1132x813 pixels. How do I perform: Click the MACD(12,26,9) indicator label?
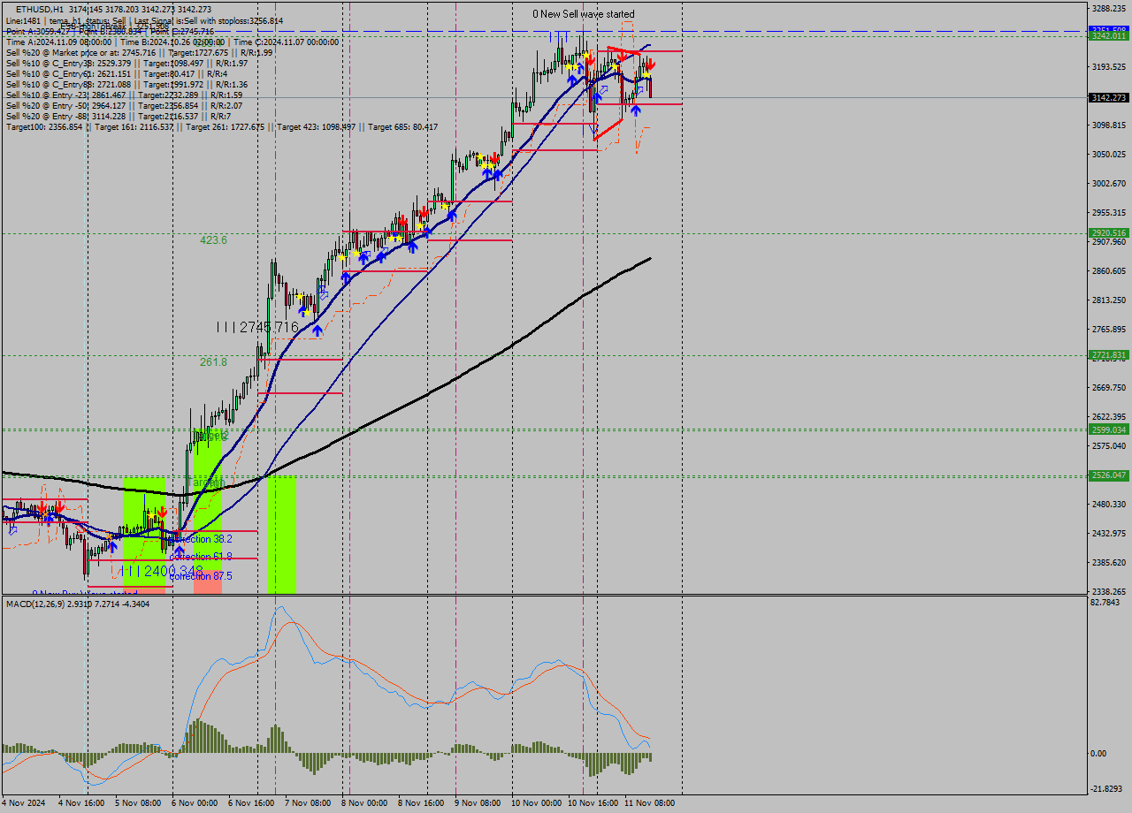(77, 604)
